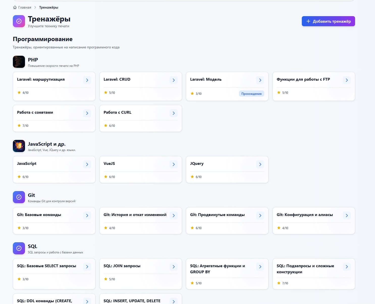375x304 pixels.
Task: Select the Git: История и откат изменений title
Action: [135, 215]
